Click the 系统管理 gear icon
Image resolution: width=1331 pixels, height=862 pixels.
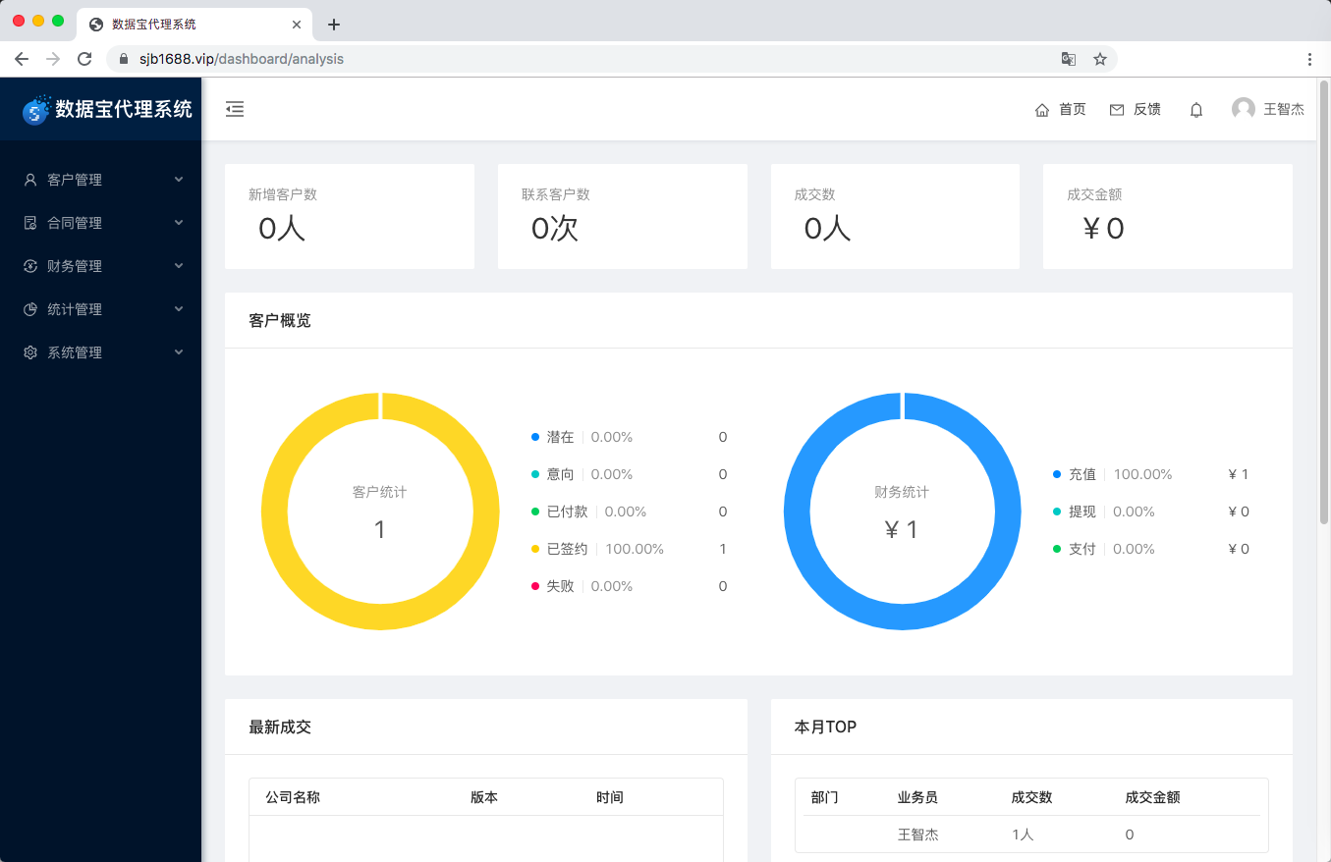pyautogui.click(x=30, y=352)
